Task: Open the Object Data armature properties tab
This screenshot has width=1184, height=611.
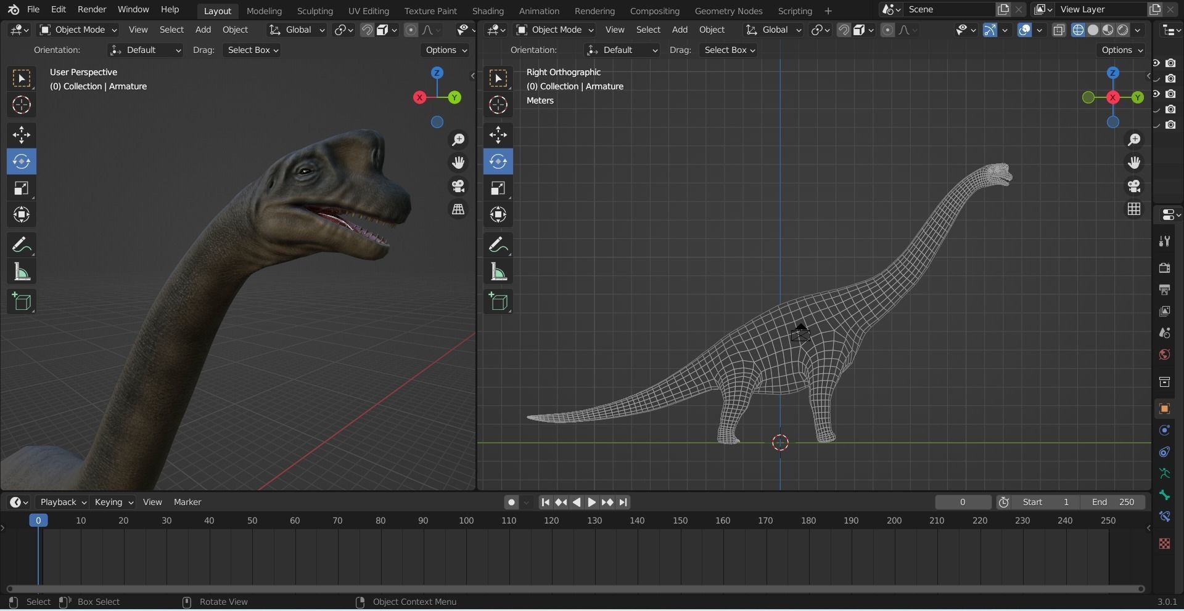Action: pyautogui.click(x=1164, y=474)
